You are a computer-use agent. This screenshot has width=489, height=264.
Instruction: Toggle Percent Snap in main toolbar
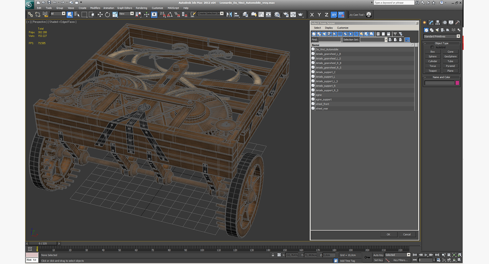177,15
